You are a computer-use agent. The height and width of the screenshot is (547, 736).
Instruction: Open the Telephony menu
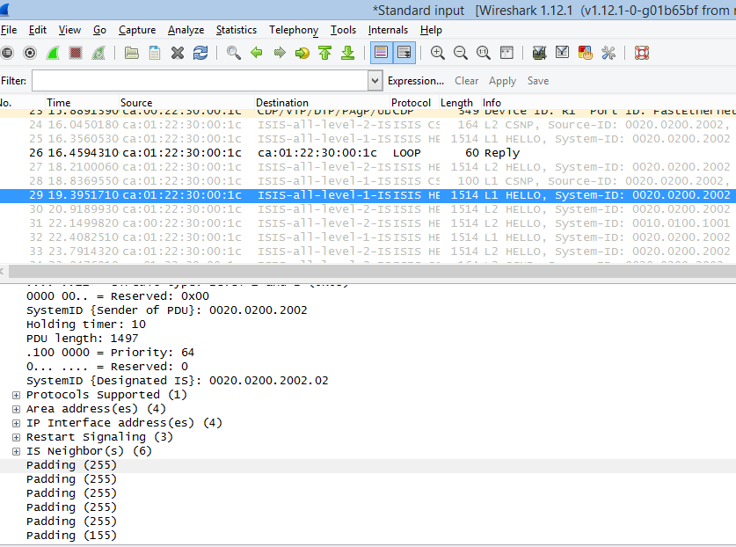point(294,30)
